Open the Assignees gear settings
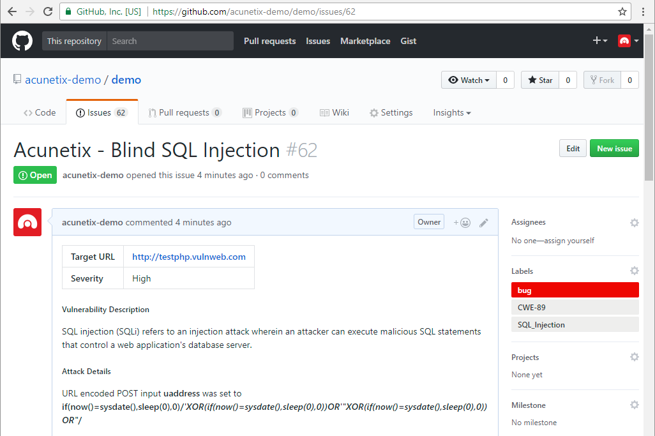The height and width of the screenshot is (436, 655). click(x=635, y=223)
